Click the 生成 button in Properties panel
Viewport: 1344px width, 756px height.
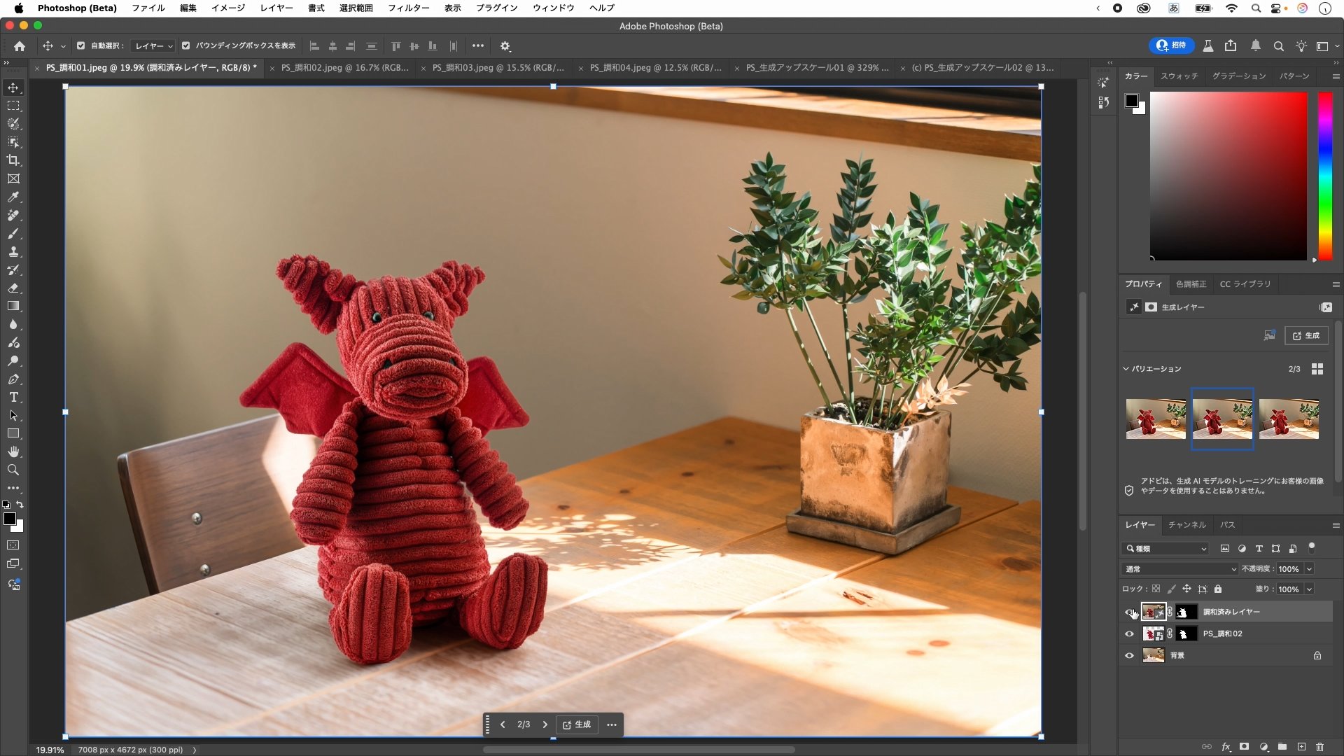click(1306, 336)
